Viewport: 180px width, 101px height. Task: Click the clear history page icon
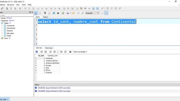49,13
